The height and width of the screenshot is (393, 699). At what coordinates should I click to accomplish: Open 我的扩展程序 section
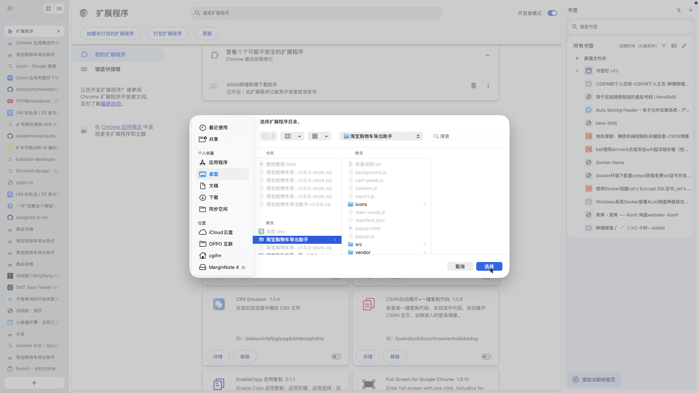click(118, 54)
